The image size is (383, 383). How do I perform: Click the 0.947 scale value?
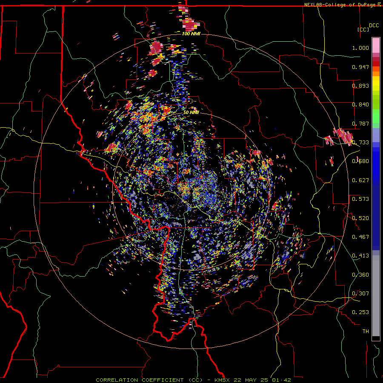[360, 67]
